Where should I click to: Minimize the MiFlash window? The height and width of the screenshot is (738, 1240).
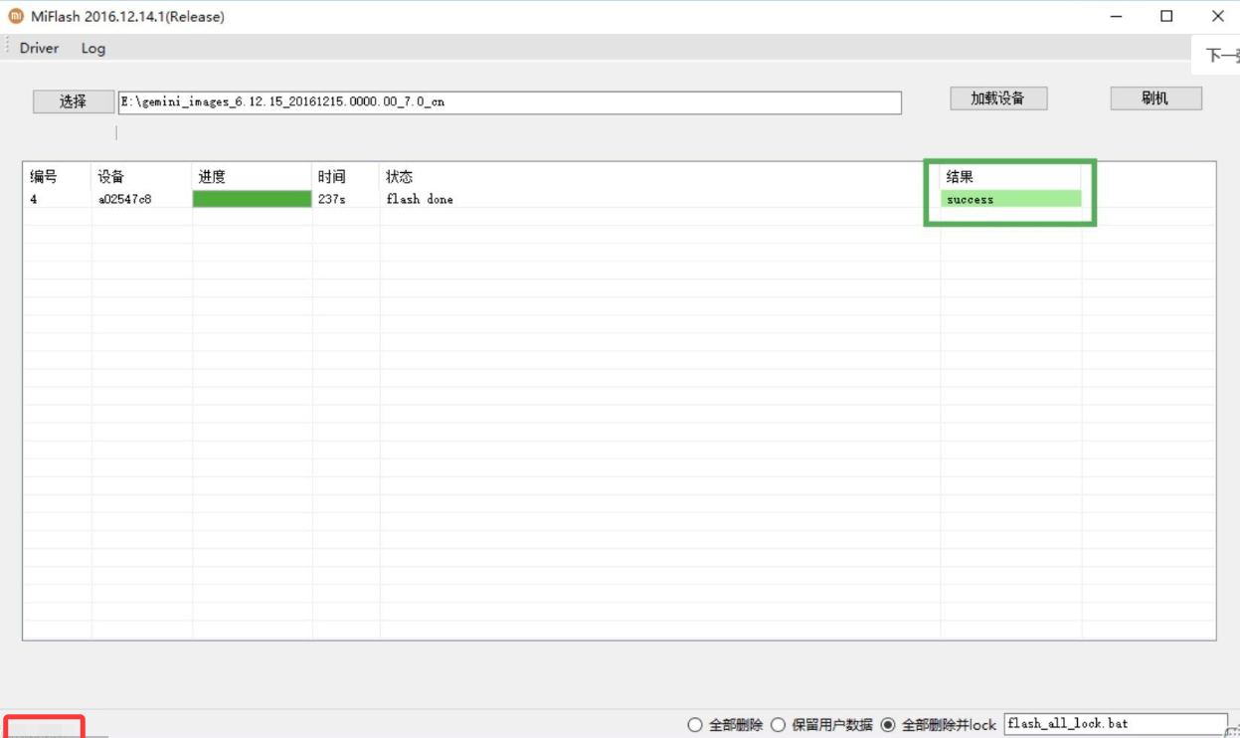(1117, 16)
